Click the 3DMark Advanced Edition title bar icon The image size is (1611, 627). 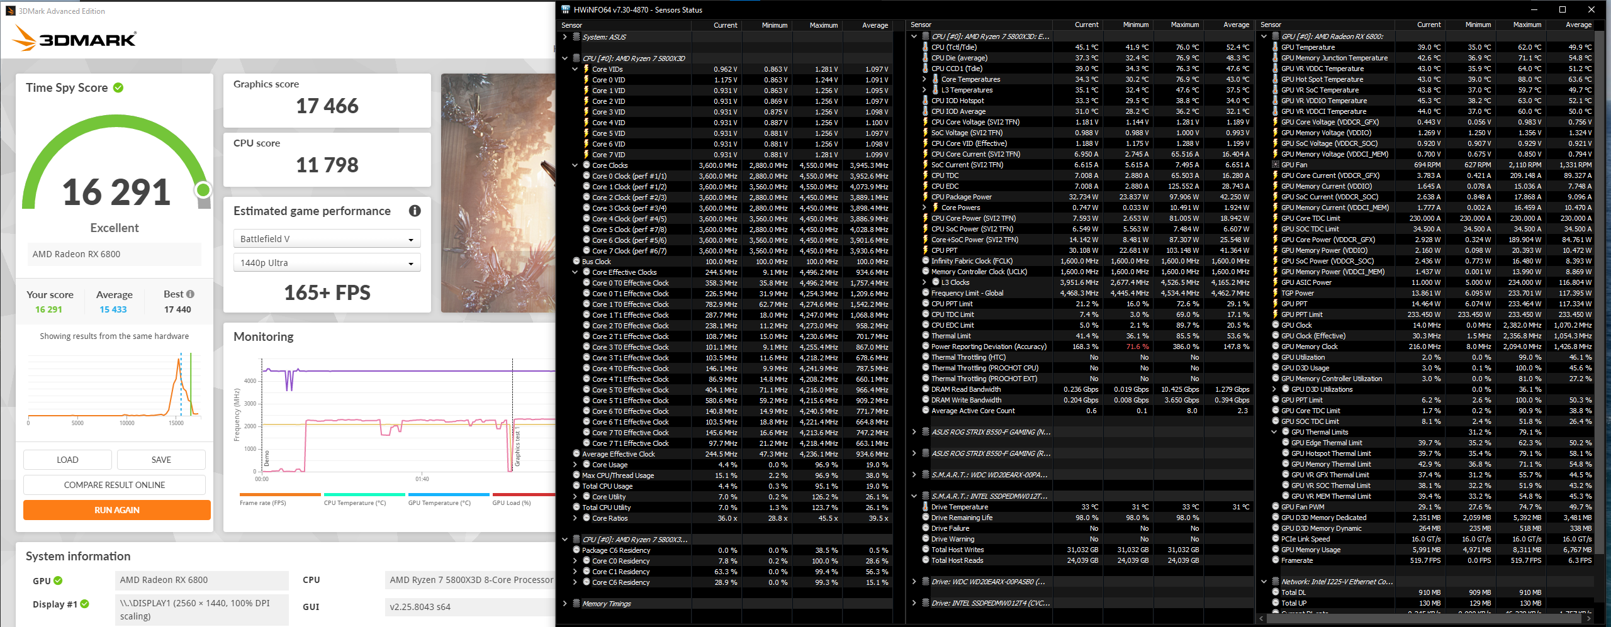pos(10,11)
